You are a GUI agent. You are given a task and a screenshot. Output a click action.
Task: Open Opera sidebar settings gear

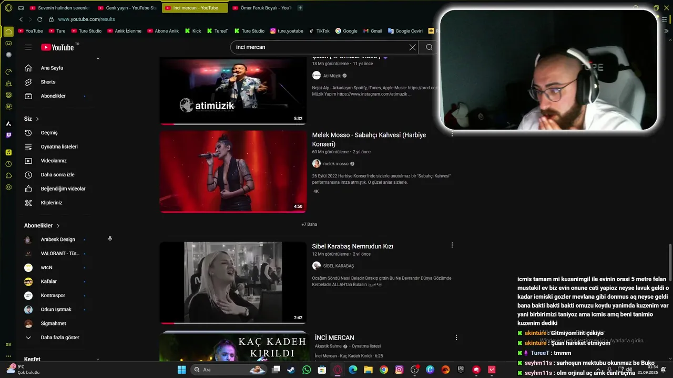[x=8, y=187]
